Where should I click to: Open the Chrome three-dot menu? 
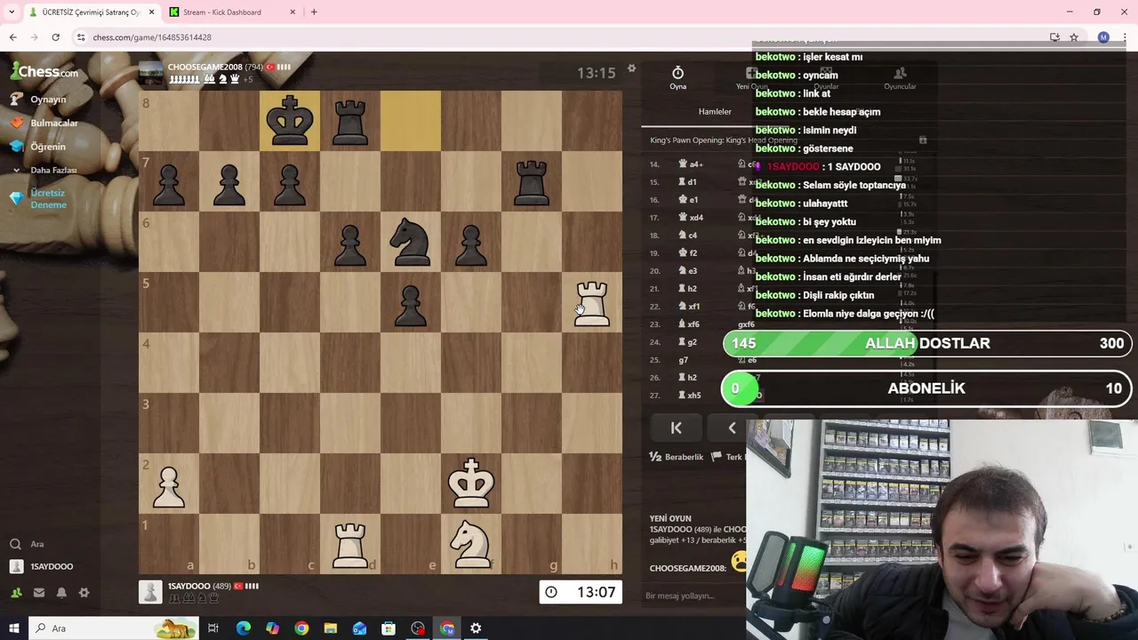1125,37
